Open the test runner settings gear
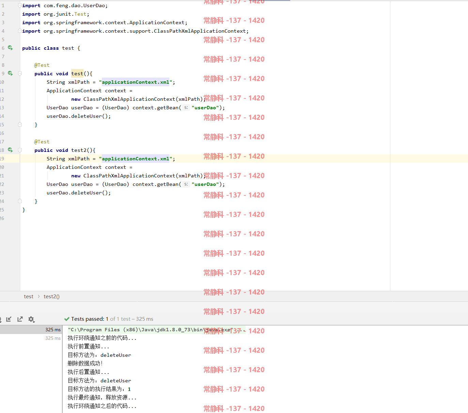 tap(31, 319)
